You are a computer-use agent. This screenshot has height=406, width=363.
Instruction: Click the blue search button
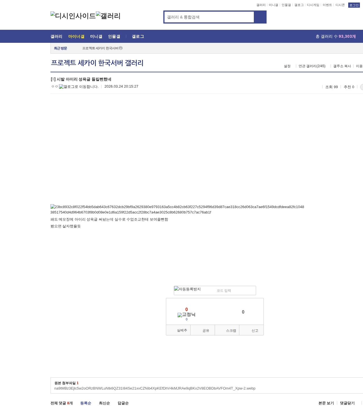pos(260,17)
